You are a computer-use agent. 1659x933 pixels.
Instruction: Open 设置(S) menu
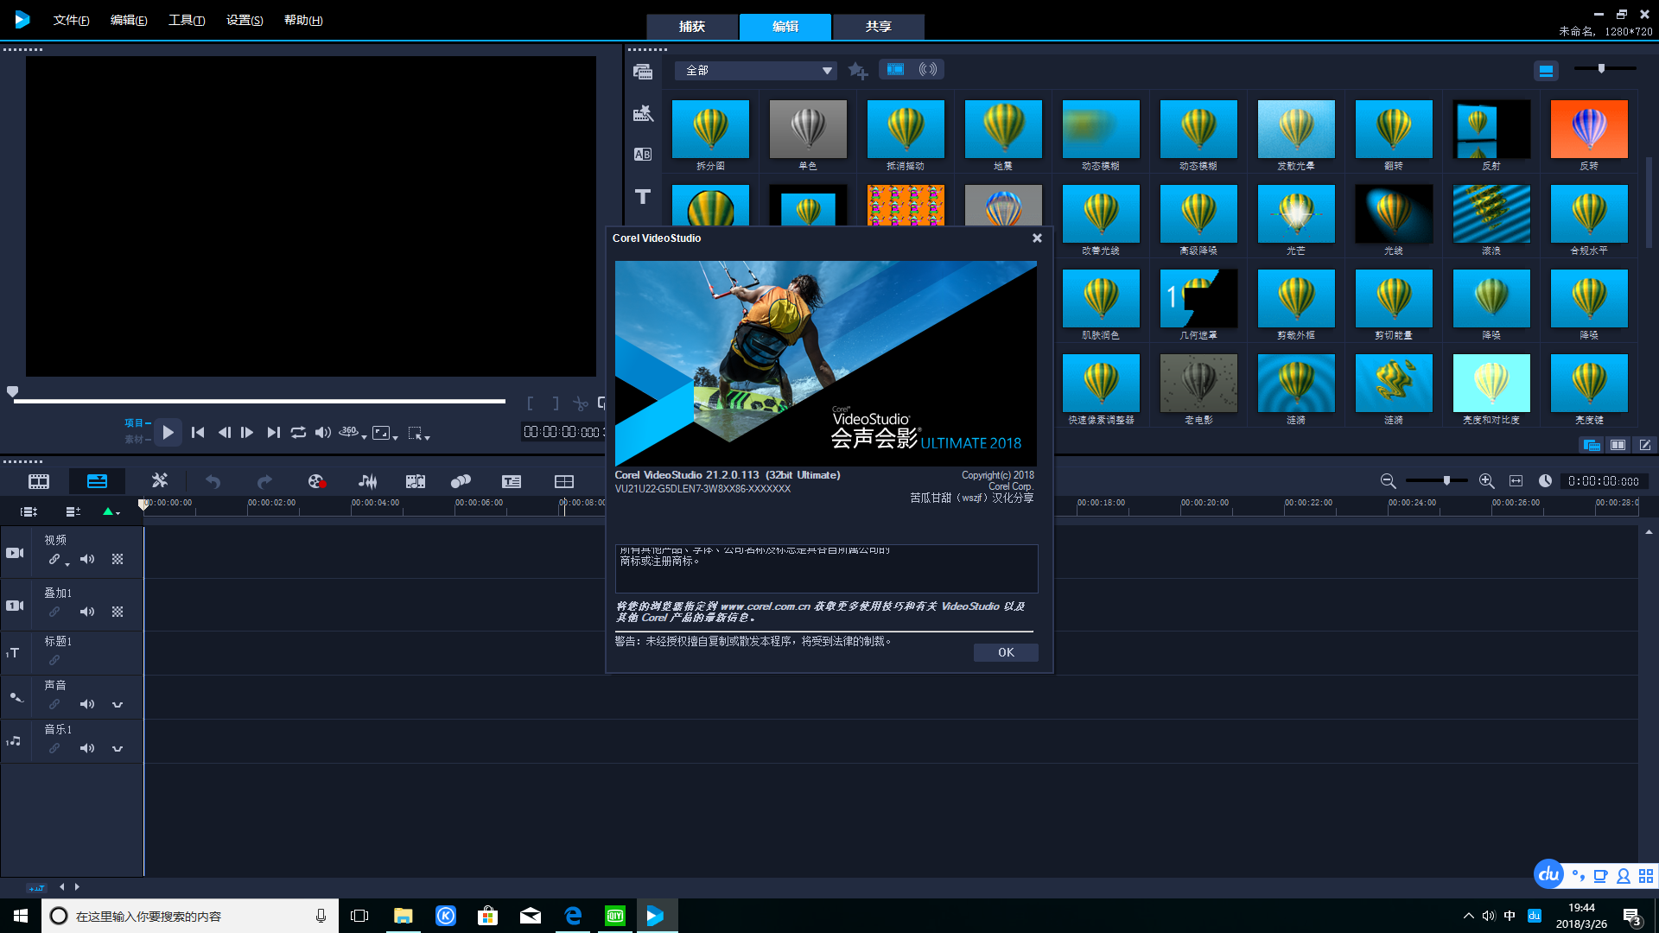[245, 20]
